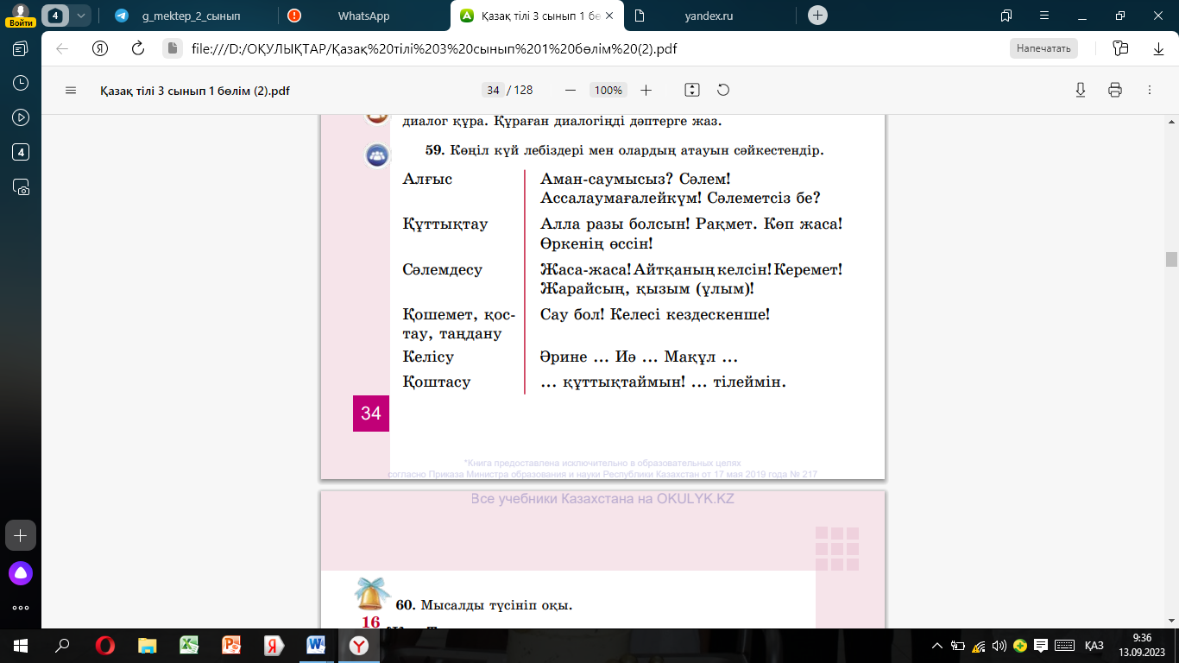Rotate the PDF document

(x=723, y=90)
